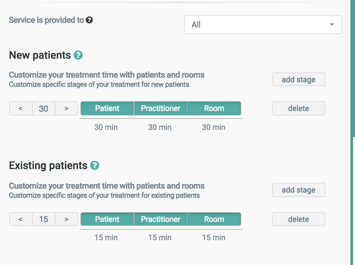Click the new patients duration value 30

click(43, 108)
